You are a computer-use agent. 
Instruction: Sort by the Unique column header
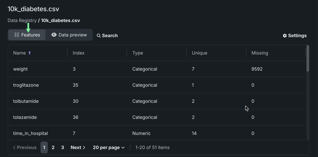click(x=200, y=53)
